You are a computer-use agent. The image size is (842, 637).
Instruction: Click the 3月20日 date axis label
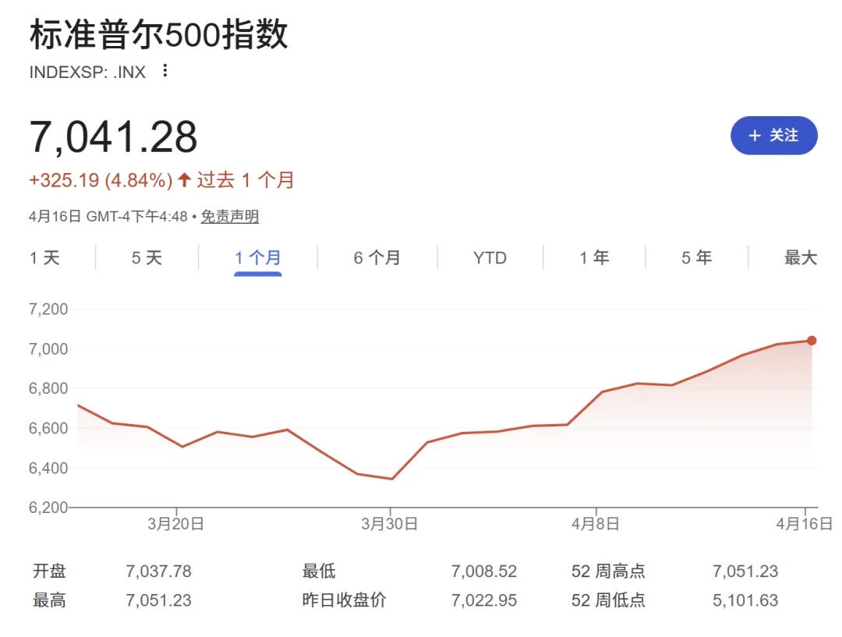click(176, 524)
